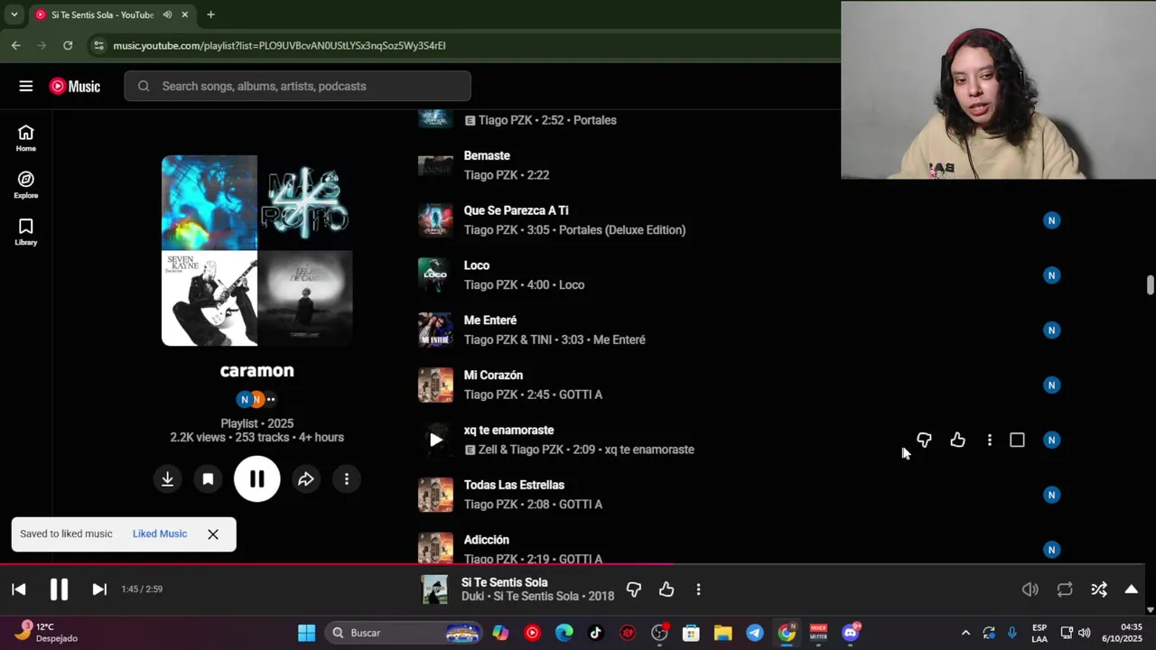
Task: Click the N avatar on Mi Corazón row
Action: (1051, 385)
